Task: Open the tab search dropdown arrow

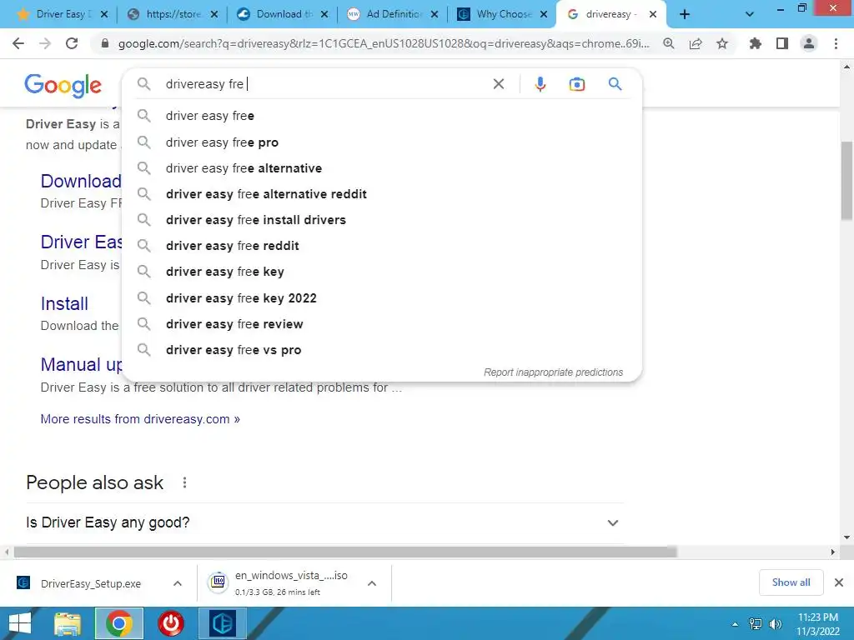Action: pos(750,14)
